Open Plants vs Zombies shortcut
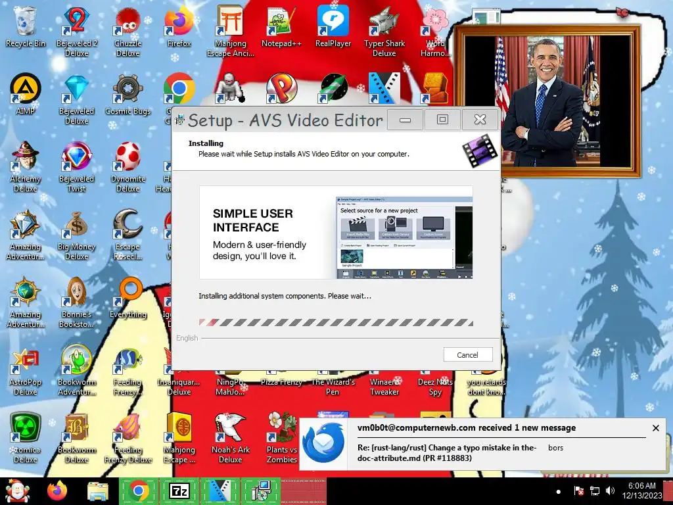Screen dimensions: 673x505 tap(281, 438)
